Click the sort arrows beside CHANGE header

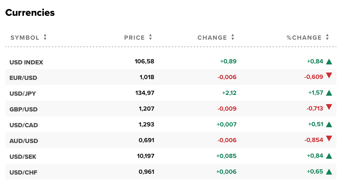point(233,37)
